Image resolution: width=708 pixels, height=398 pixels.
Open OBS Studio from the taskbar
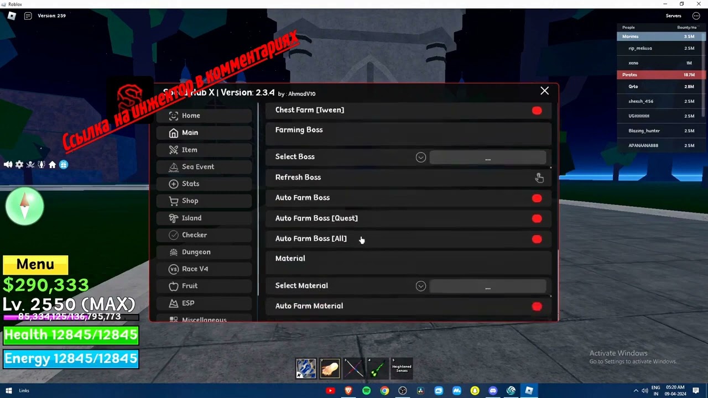click(x=403, y=391)
